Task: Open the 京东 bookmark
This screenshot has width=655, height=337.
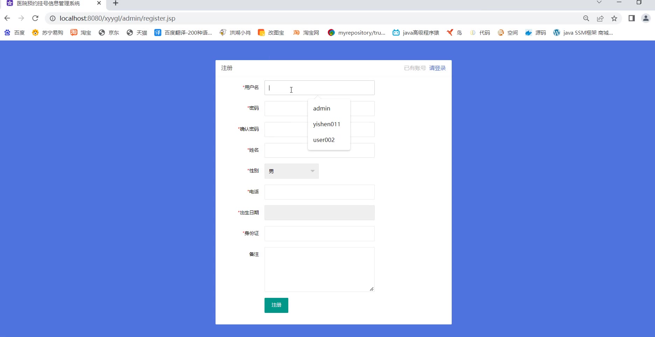Action: pos(109,33)
